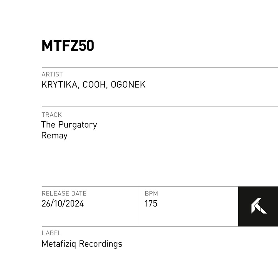
Task: Click the vertical divider before BPM
Action: (x=139, y=206)
